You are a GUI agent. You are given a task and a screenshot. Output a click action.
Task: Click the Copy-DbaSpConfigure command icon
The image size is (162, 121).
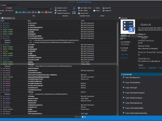(x=124, y=98)
